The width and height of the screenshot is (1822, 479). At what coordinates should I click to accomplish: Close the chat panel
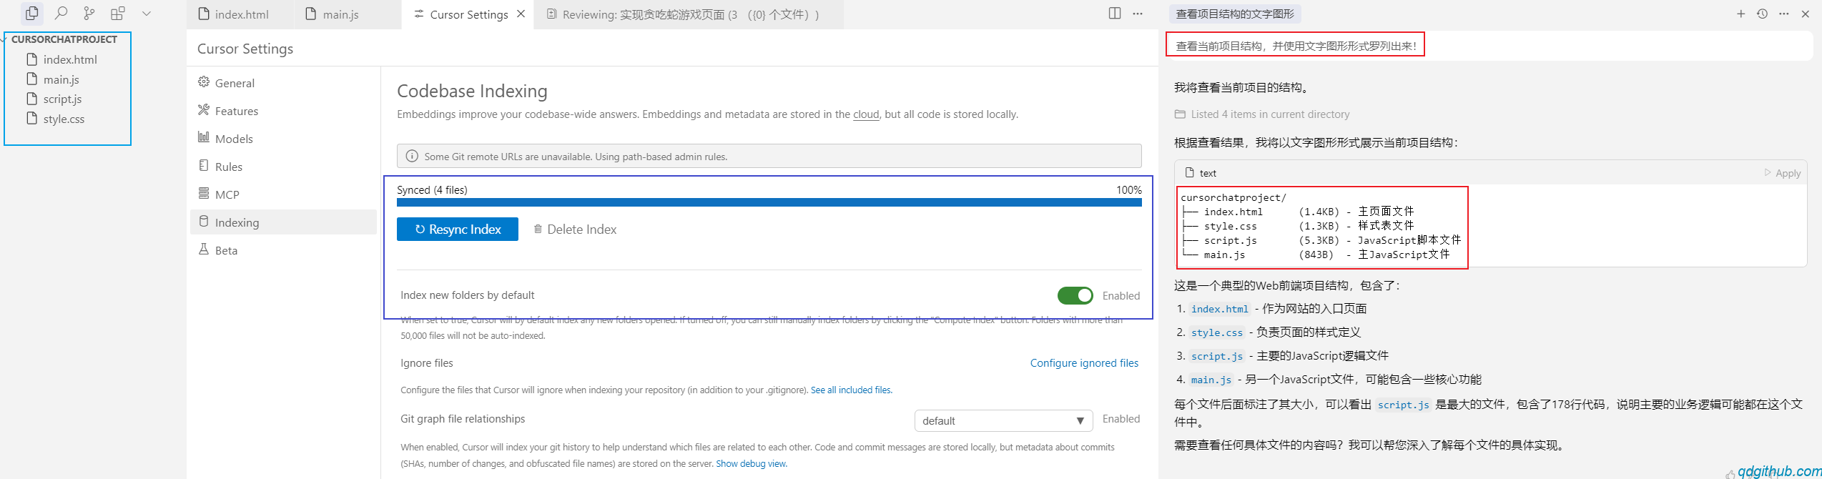pyautogui.click(x=1806, y=14)
